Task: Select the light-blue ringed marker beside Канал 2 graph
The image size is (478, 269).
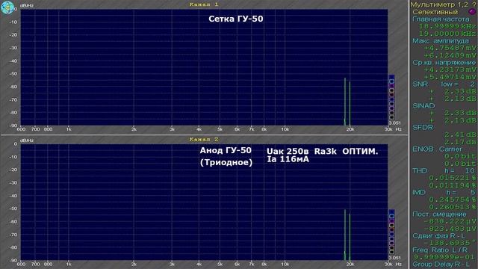Action: pyautogui.click(x=391, y=216)
